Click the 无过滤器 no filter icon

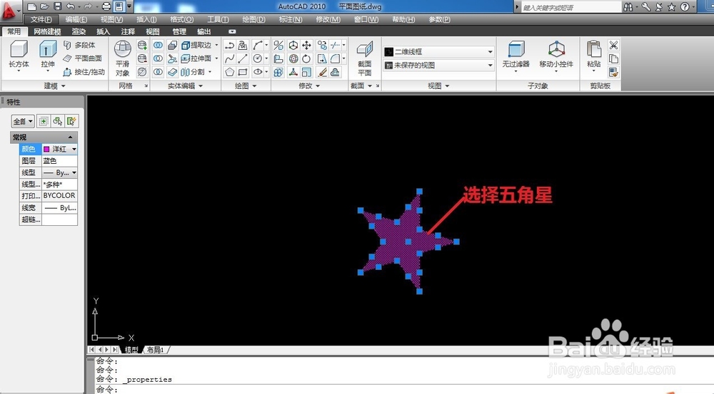click(516, 56)
